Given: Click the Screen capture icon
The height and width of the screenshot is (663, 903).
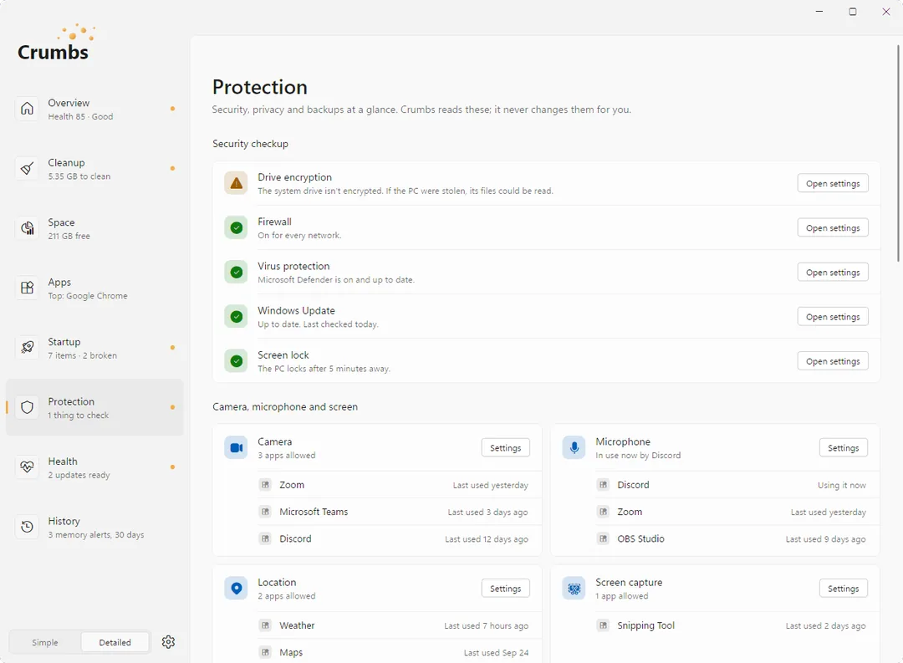Looking at the screenshot, I should tap(574, 588).
